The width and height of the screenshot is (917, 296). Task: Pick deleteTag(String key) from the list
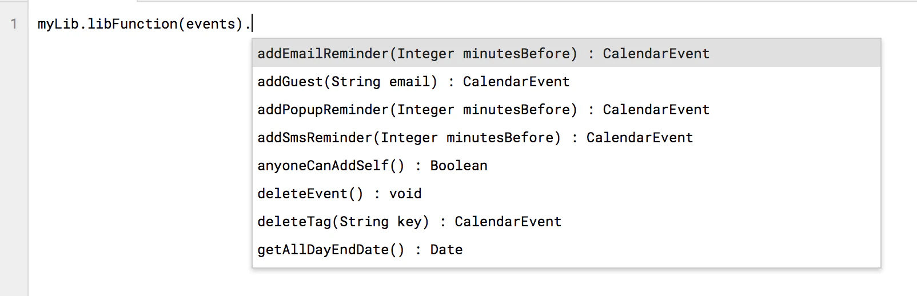[x=566, y=221]
